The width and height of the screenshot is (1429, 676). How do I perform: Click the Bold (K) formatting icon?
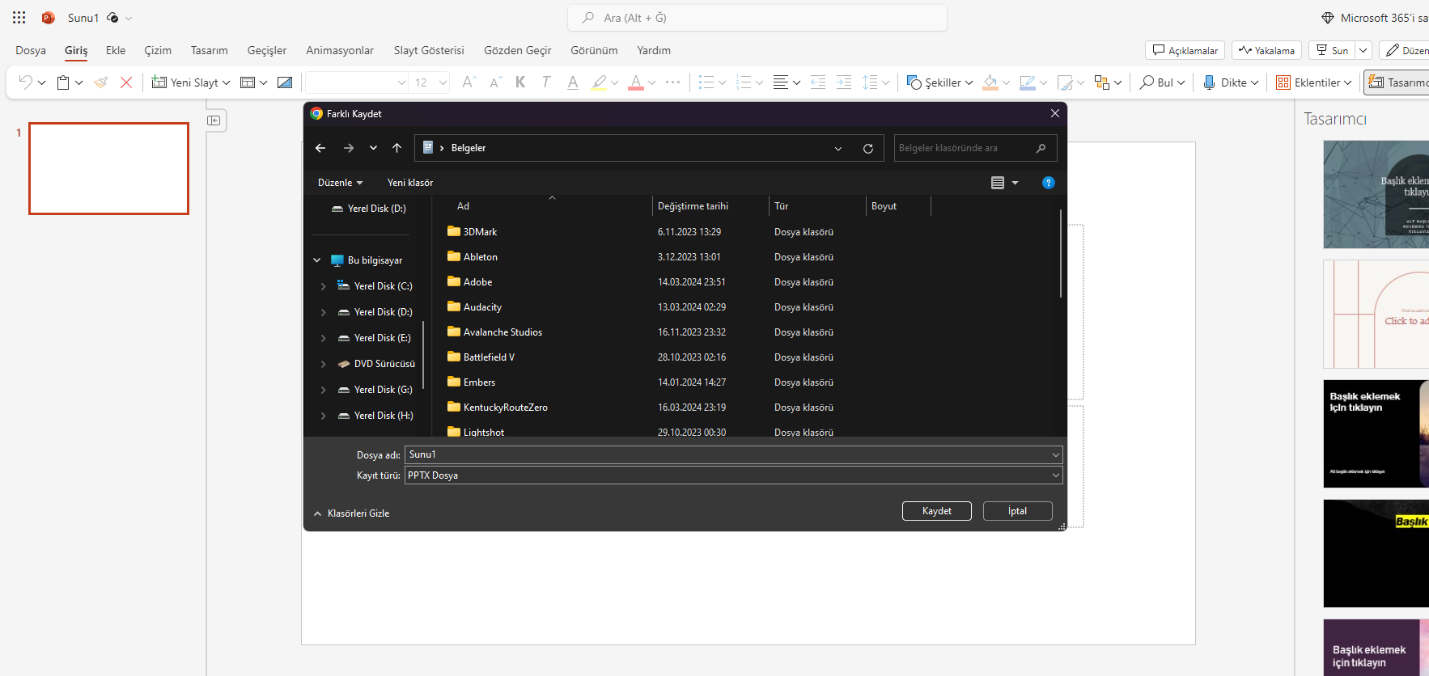point(520,82)
